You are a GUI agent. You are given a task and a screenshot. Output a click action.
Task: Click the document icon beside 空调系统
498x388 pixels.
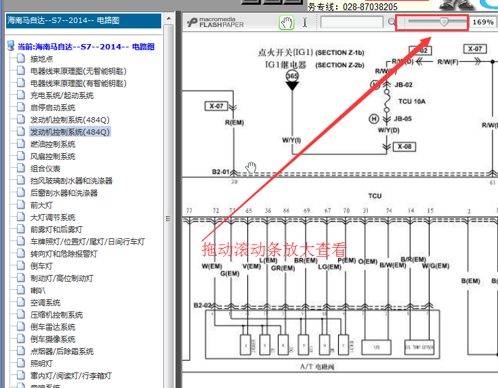21,302
